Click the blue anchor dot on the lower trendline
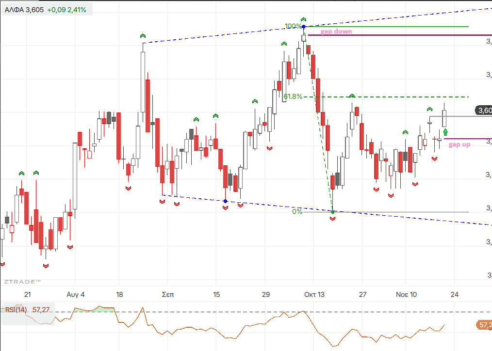This screenshot has height=351, width=492. (x=225, y=201)
